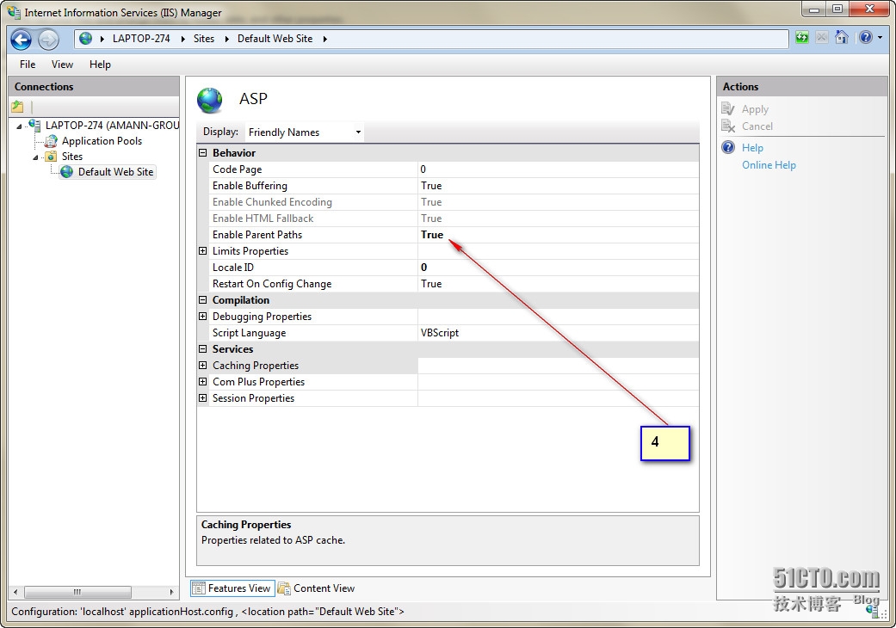Click the greyed-out Forward arrow button
Screen dimensions: 896x628
pos(48,40)
